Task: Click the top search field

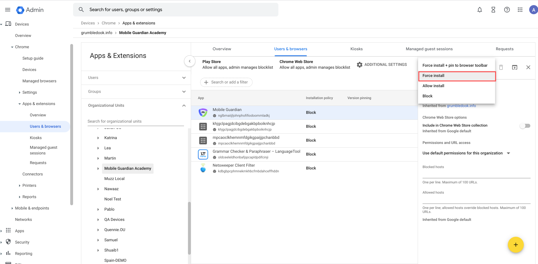Action: coord(176,10)
